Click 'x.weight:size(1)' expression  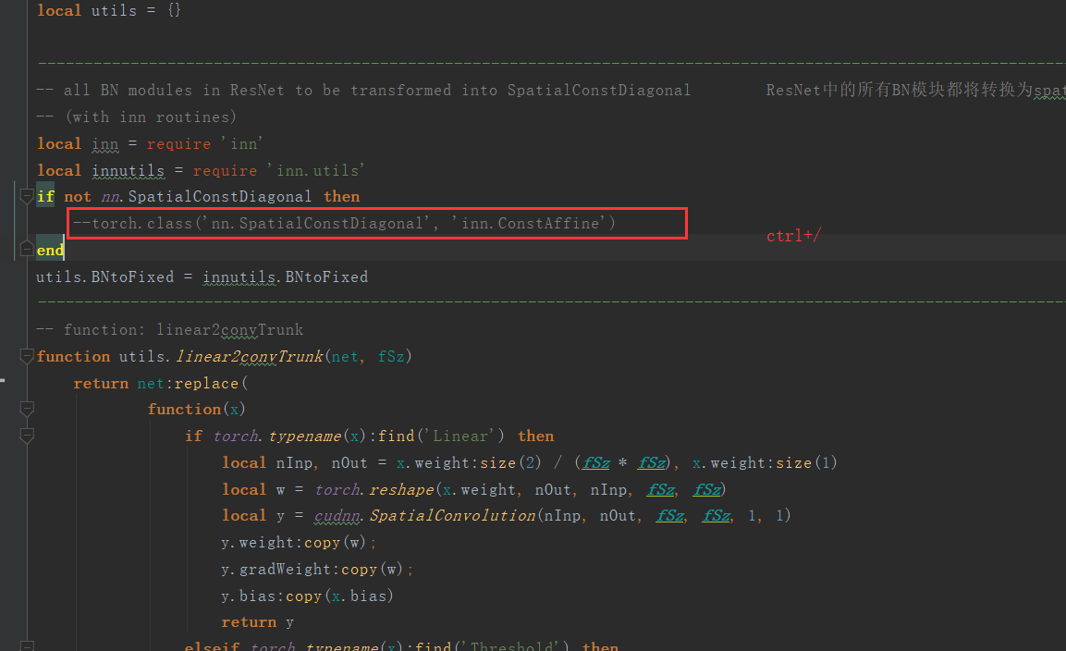click(x=765, y=462)
